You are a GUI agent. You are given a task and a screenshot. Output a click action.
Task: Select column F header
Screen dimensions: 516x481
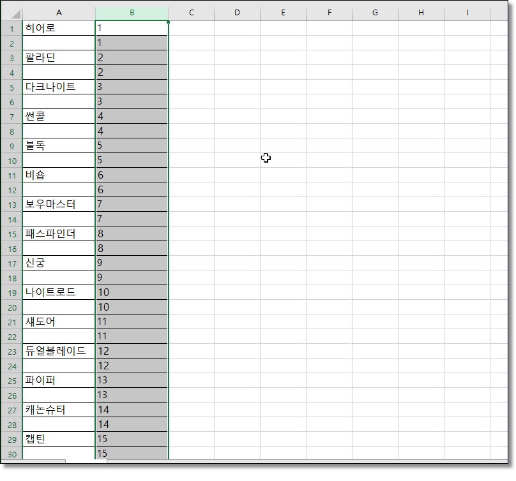[329, 13]
